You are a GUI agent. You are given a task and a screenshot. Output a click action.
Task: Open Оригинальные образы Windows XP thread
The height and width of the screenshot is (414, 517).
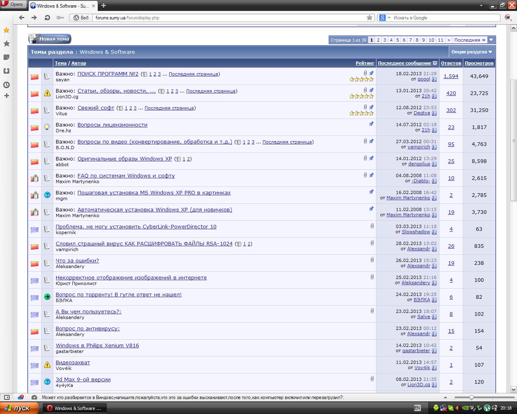click(x=125, y=159)
